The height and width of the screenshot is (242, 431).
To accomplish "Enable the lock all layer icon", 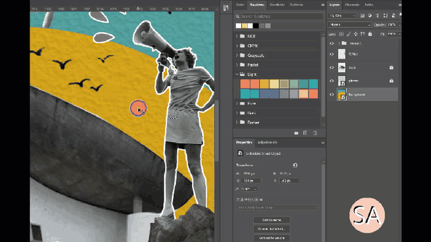I will [370, 34].
